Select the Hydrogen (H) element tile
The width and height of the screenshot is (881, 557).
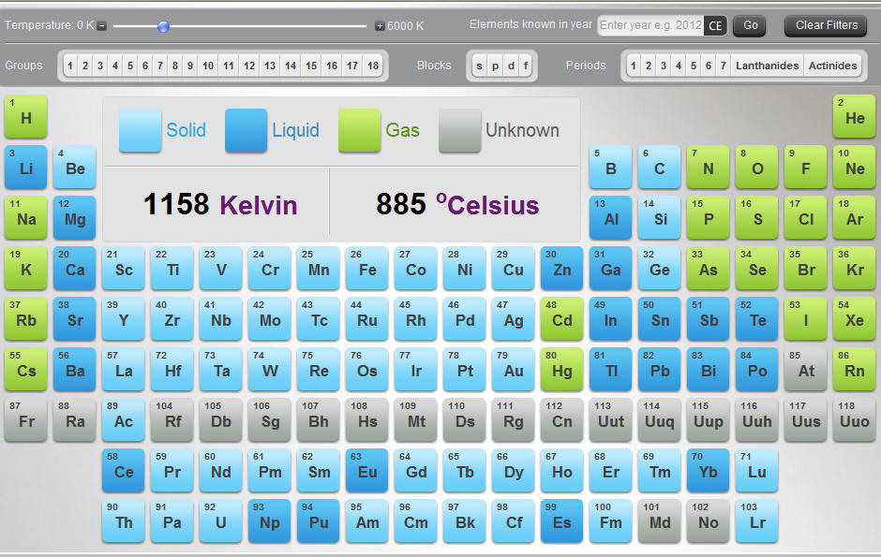tap(26, 117)
